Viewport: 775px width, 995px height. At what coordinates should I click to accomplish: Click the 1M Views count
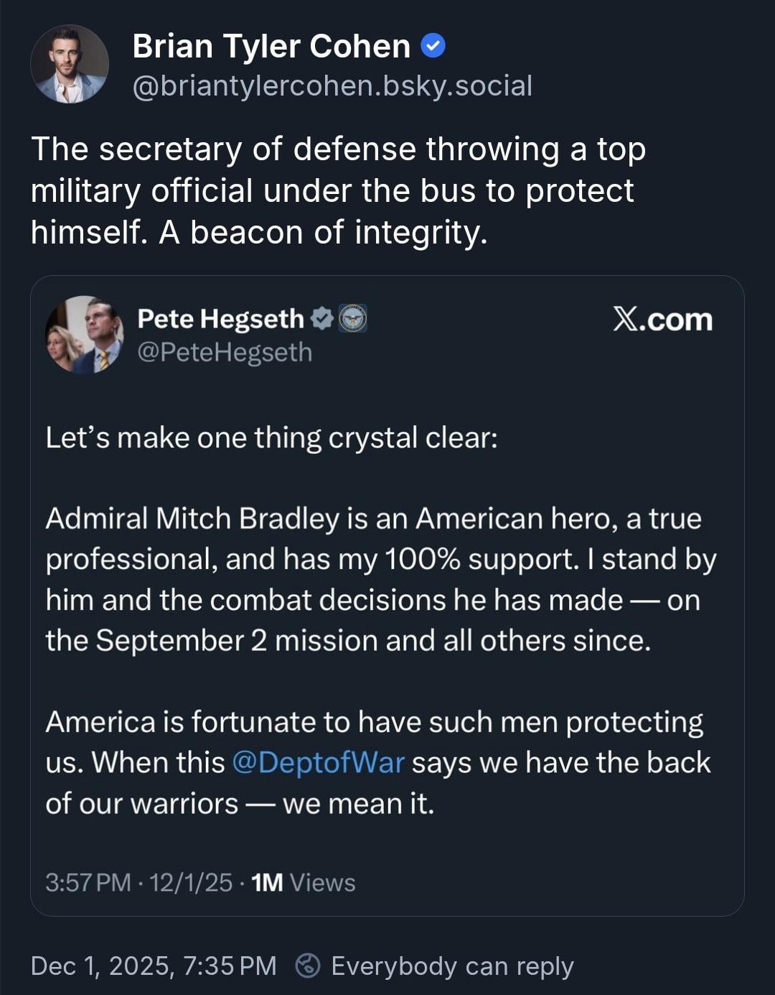coord(304,882)
